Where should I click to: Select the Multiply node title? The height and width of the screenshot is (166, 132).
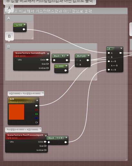[81, 56]
